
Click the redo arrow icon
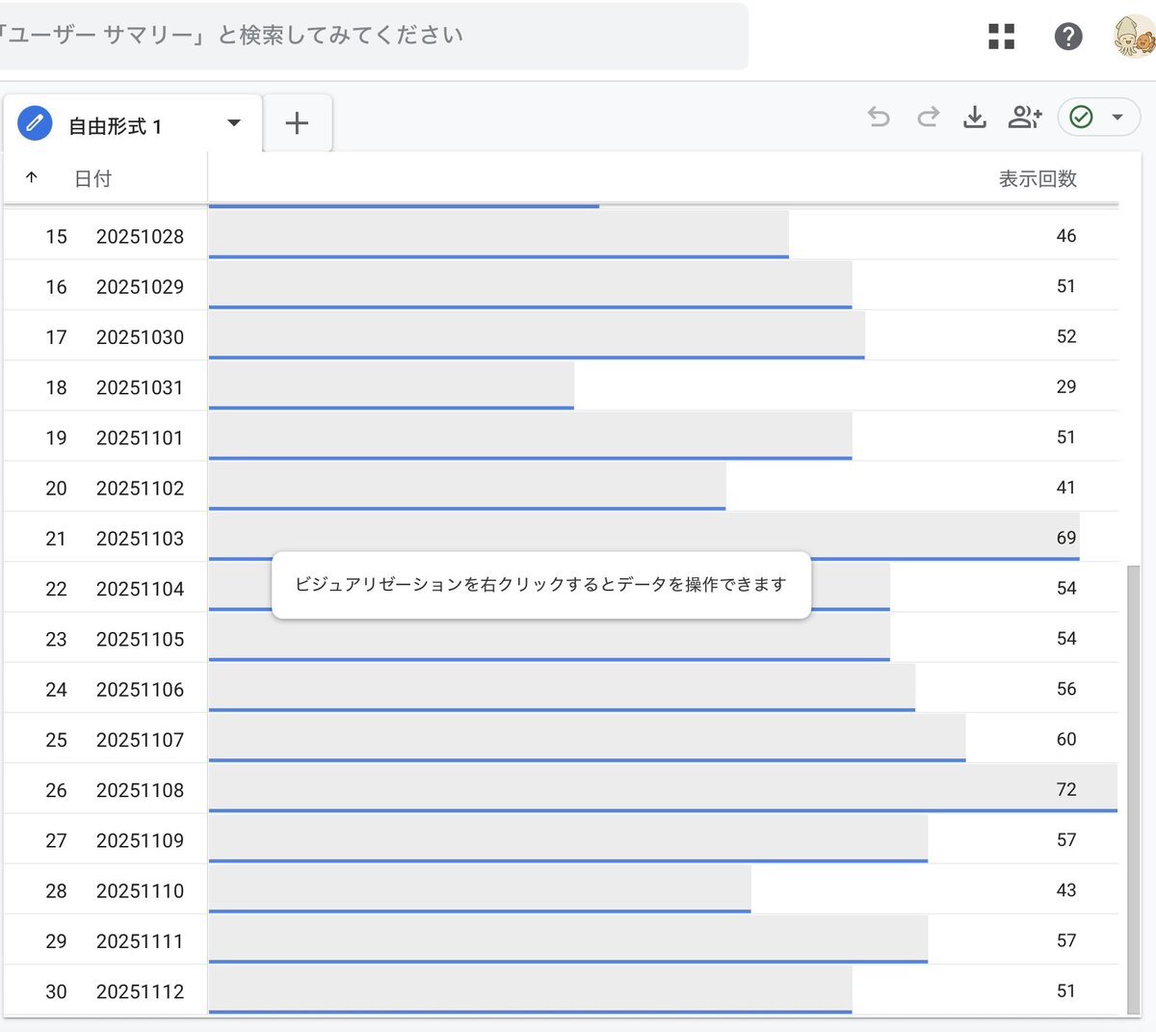(928, 118)
